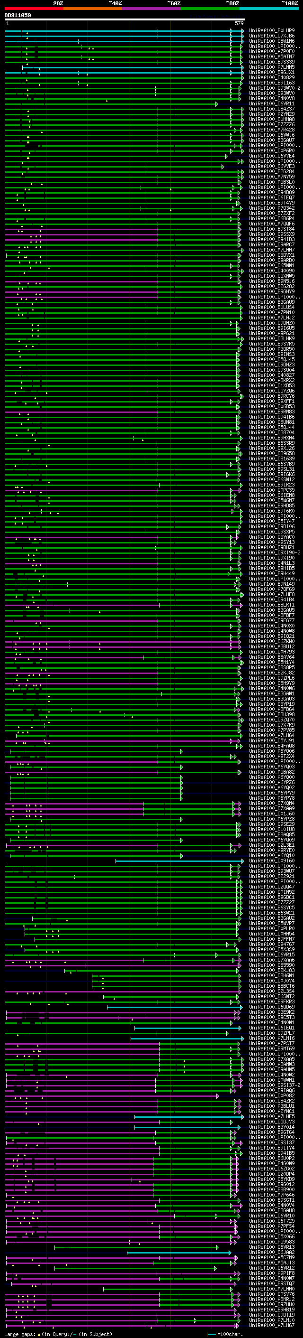Select hit label UniRef100_Q9SE29
Image resolution: width=303 pixels, height=1338 pixels.
point(271,824)
